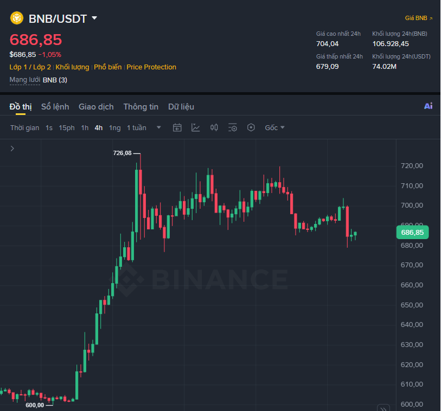The image size is (441, 411).
Task: Select the 1s timeframe
Action: tap(49, 127)
